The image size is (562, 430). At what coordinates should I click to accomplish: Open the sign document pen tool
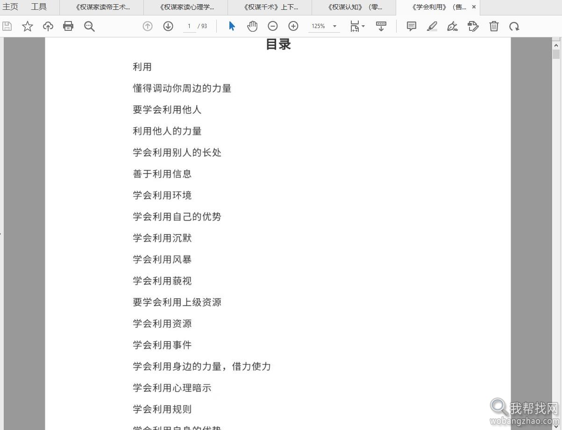click(452, 26)
